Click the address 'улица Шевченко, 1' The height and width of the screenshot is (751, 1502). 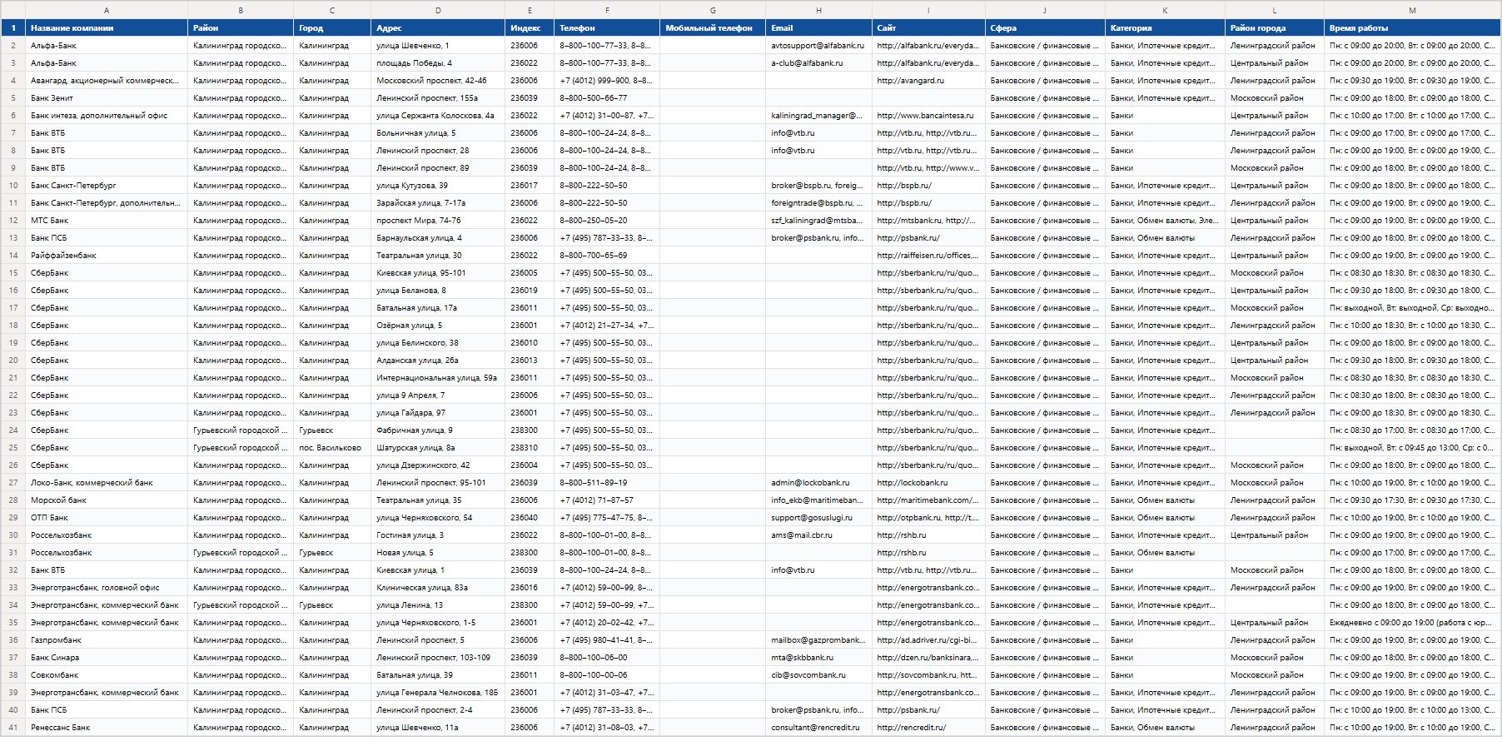[x=438, y=46]
